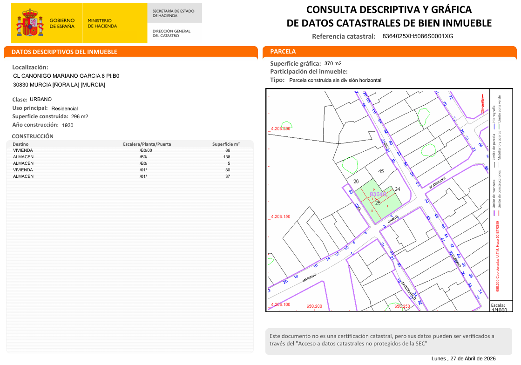Screen dimensions: 521x365
Task: Select the Parcela section header
Action: pyautogui.click(x=283, y=52)
